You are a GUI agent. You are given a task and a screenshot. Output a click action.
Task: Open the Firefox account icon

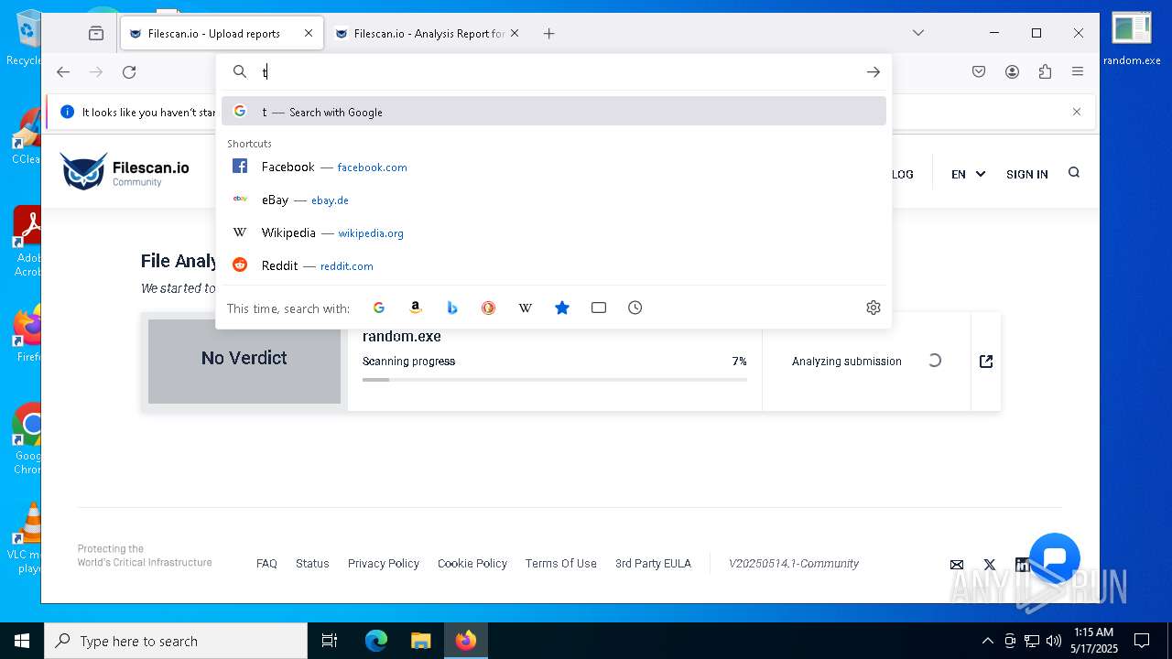1012,71
